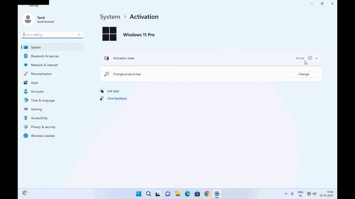
Task: Show hidden system tray icons
Action: point(286,194)
